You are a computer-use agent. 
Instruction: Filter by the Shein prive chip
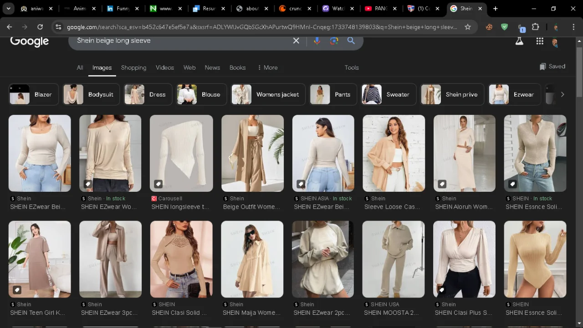click(452, 94)
